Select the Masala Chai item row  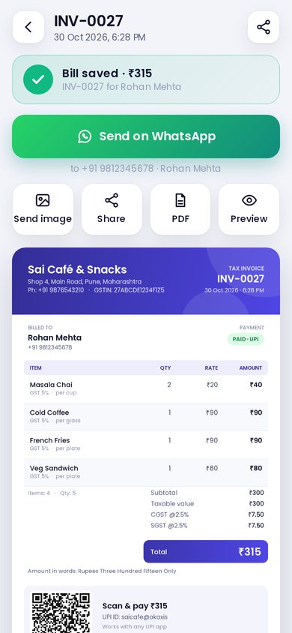146,388
